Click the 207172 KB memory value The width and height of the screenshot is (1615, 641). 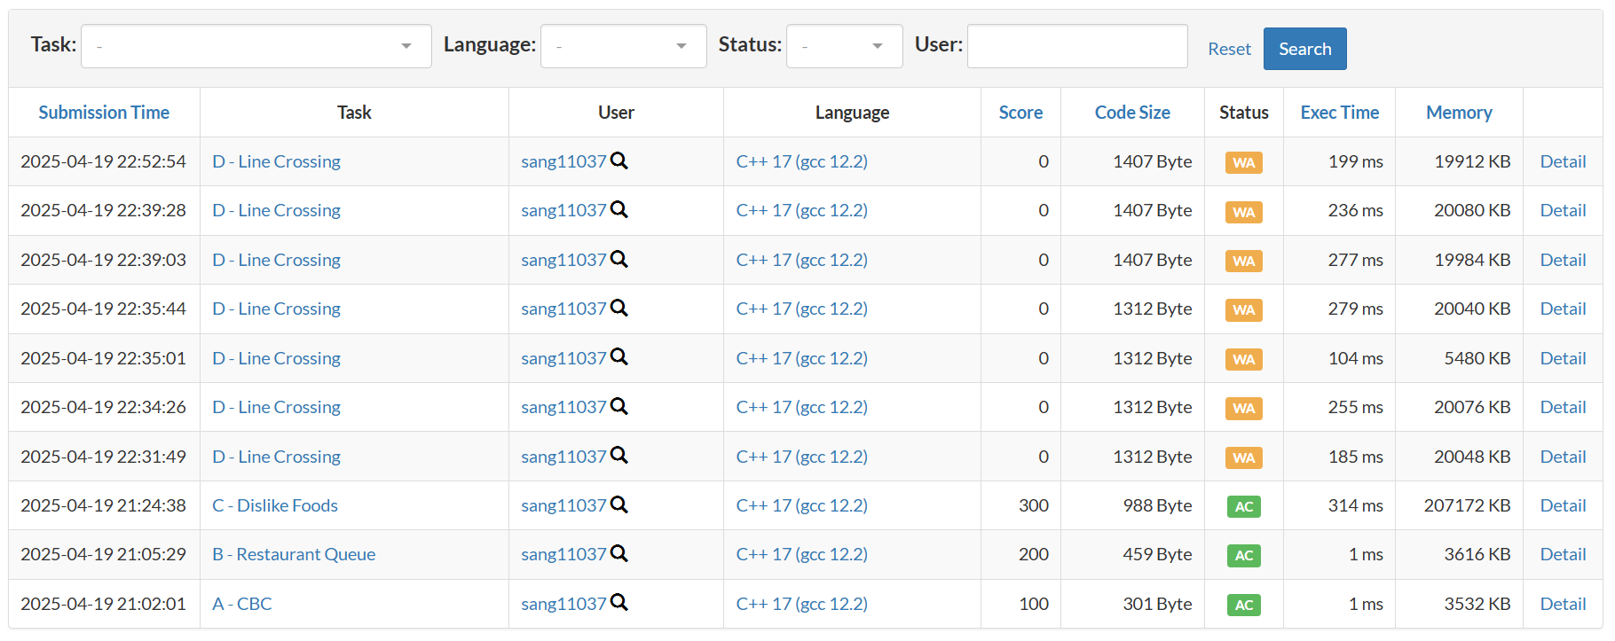(1467, 505)
